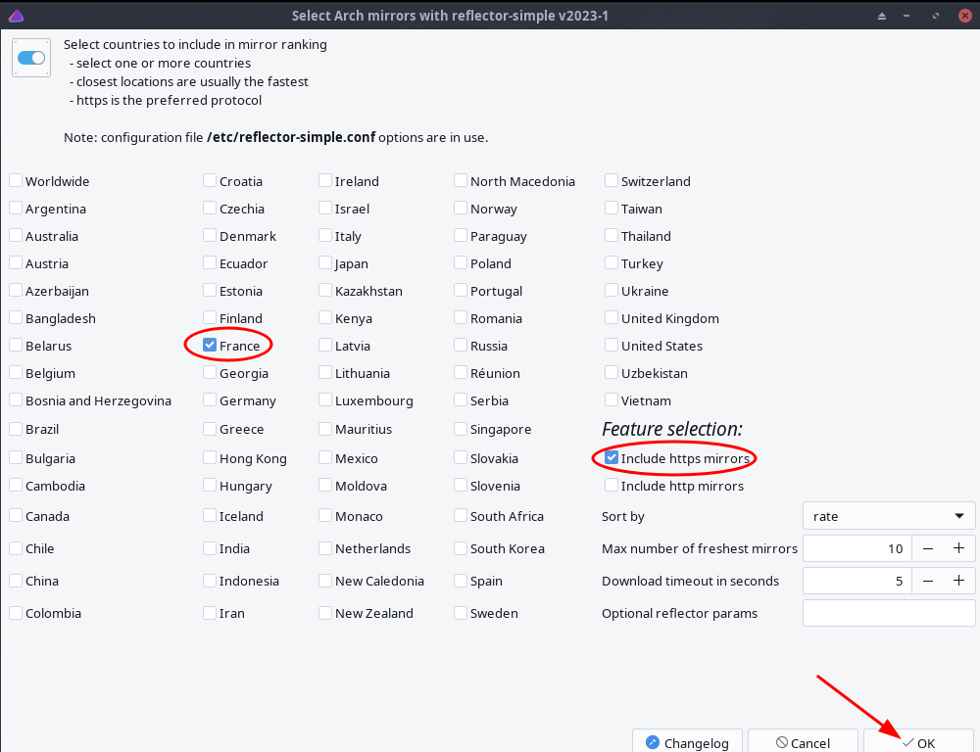Open the Changelog

click(686, 742)
